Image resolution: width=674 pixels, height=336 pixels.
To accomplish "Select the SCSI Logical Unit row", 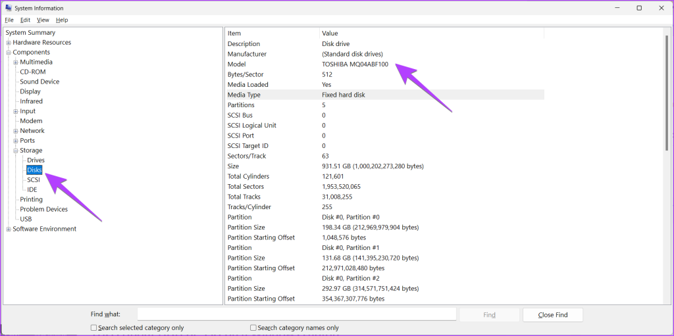I will tap(384, 126).
